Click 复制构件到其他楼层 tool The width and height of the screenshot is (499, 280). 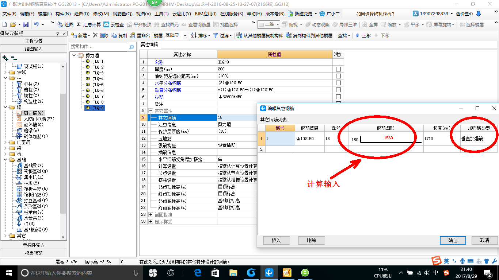click(x=309, y=35)
